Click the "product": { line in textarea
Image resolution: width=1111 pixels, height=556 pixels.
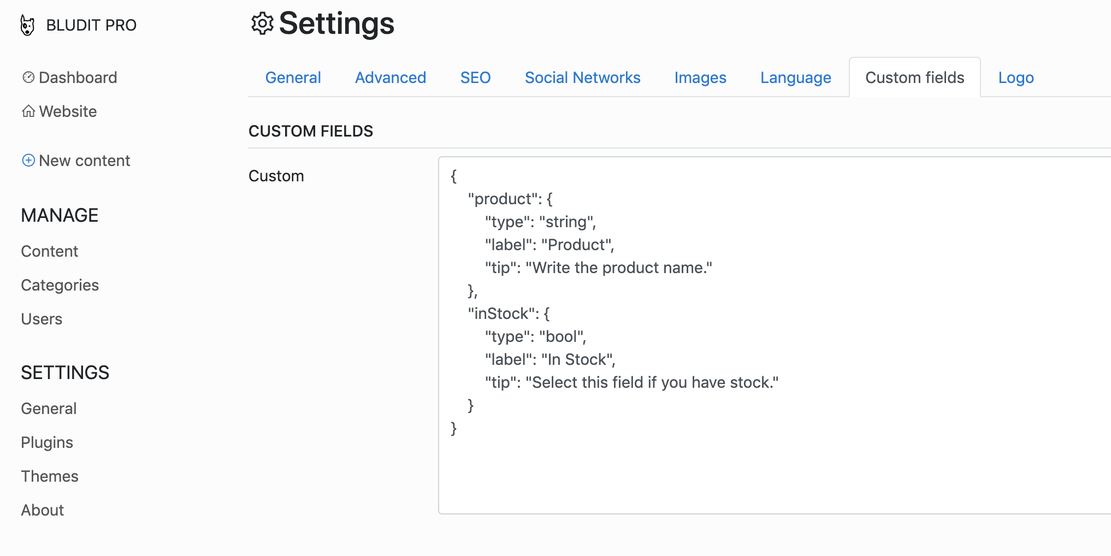coord(510,199)
